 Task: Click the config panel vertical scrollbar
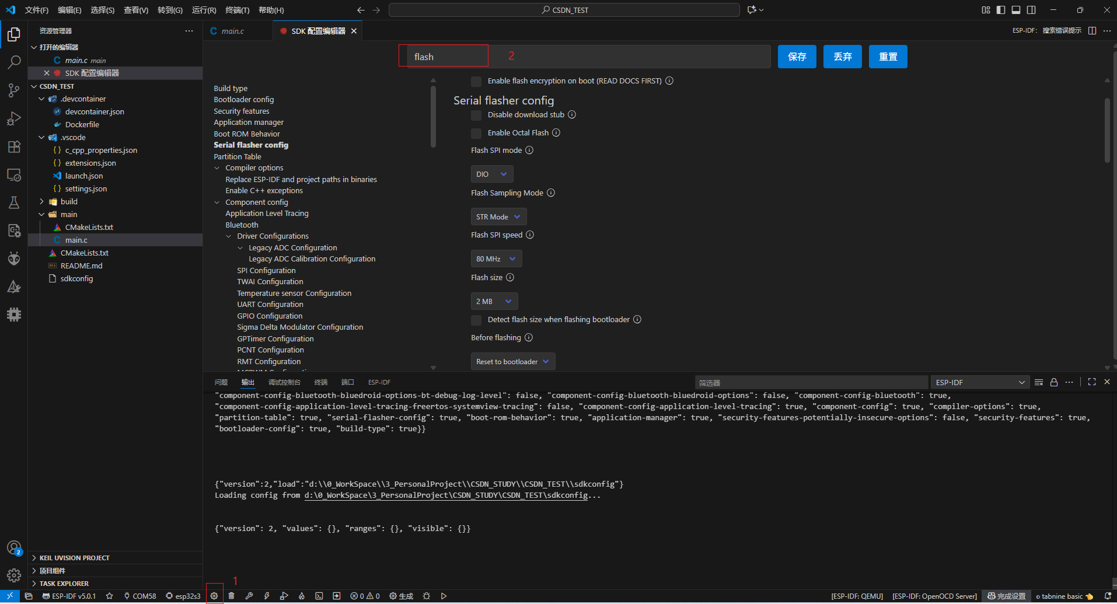(x=1107, y=130)
